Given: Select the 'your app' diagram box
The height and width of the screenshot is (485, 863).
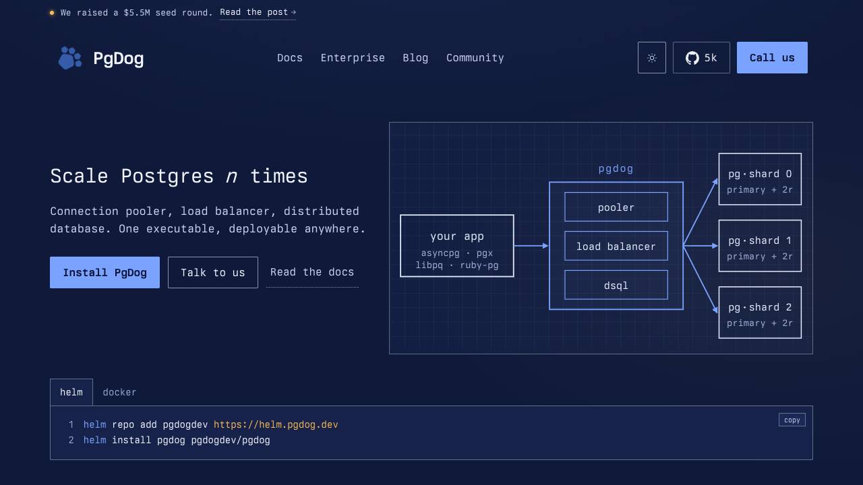Looking at the screenshot, I should 457,246.
